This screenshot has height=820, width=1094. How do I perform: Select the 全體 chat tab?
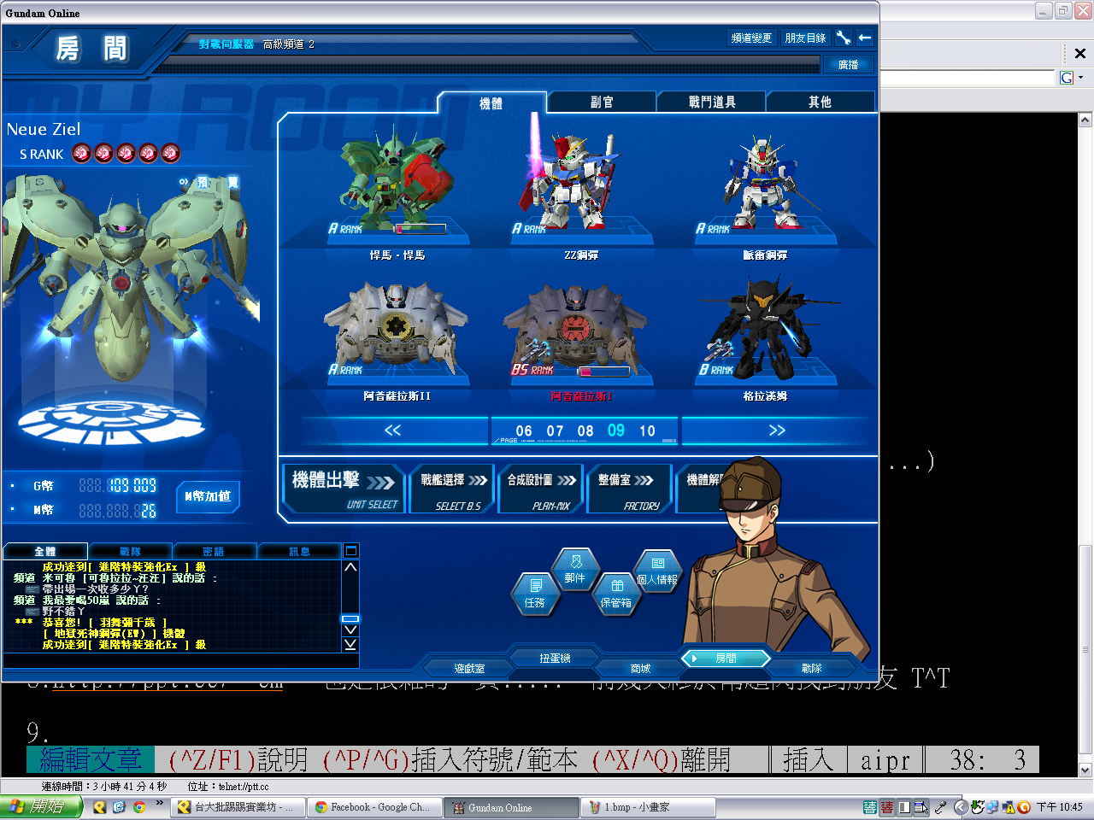point(45,552)
